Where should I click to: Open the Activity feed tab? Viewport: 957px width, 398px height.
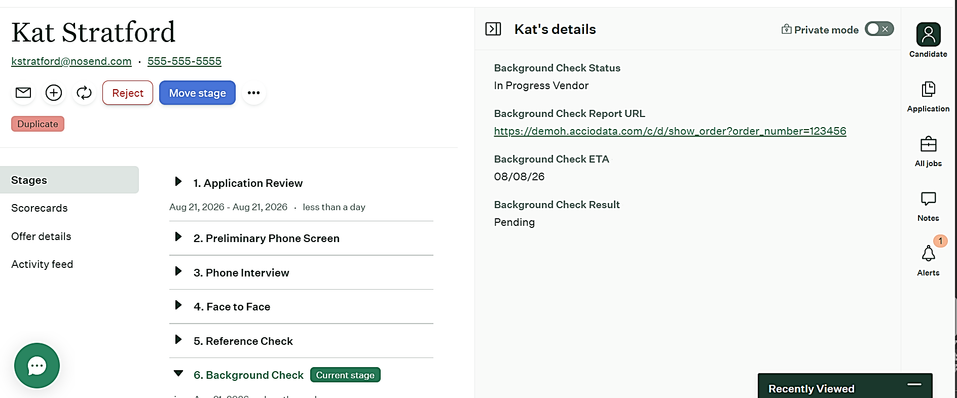point(42,264)
